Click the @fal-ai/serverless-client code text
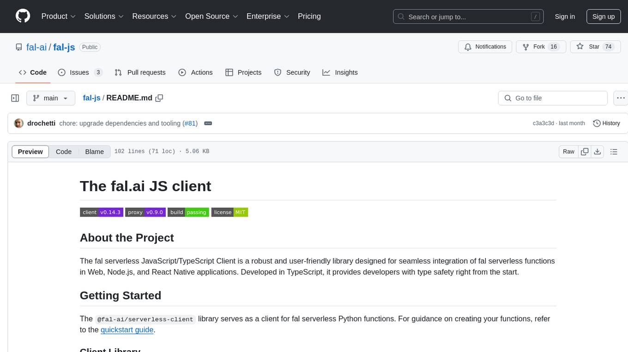 click(145, 319)
